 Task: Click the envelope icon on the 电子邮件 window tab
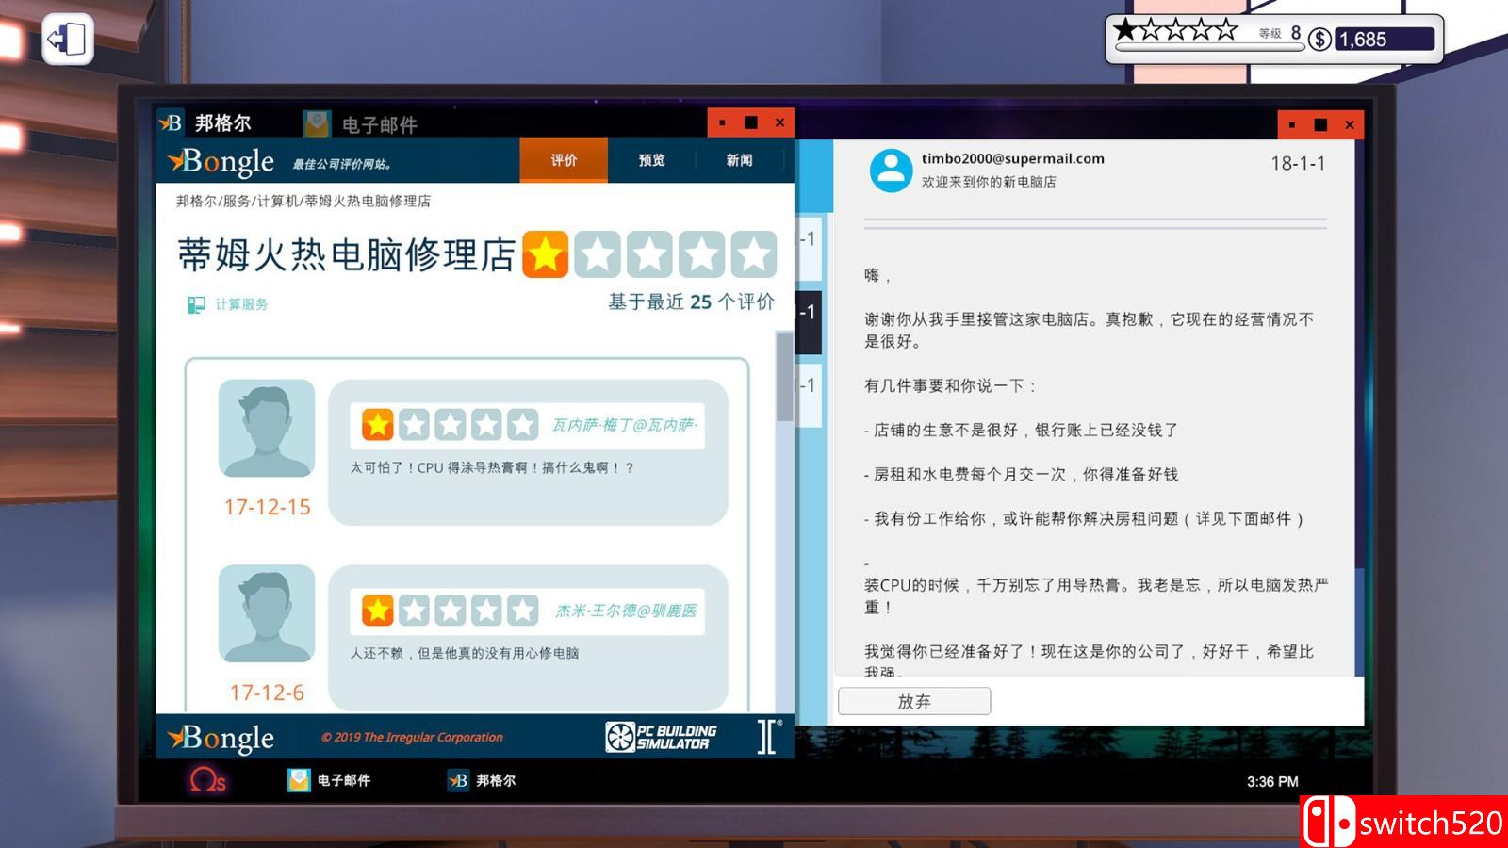315,122
